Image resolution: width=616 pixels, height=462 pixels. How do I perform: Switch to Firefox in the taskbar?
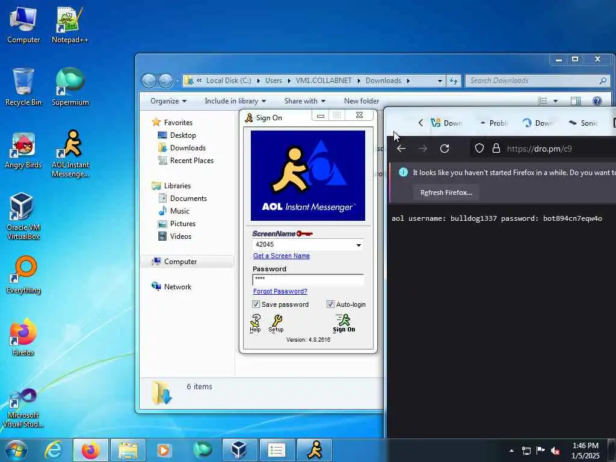[x=90, y=450]
